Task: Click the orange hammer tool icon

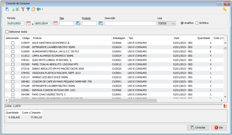Action: pos(23,9)
